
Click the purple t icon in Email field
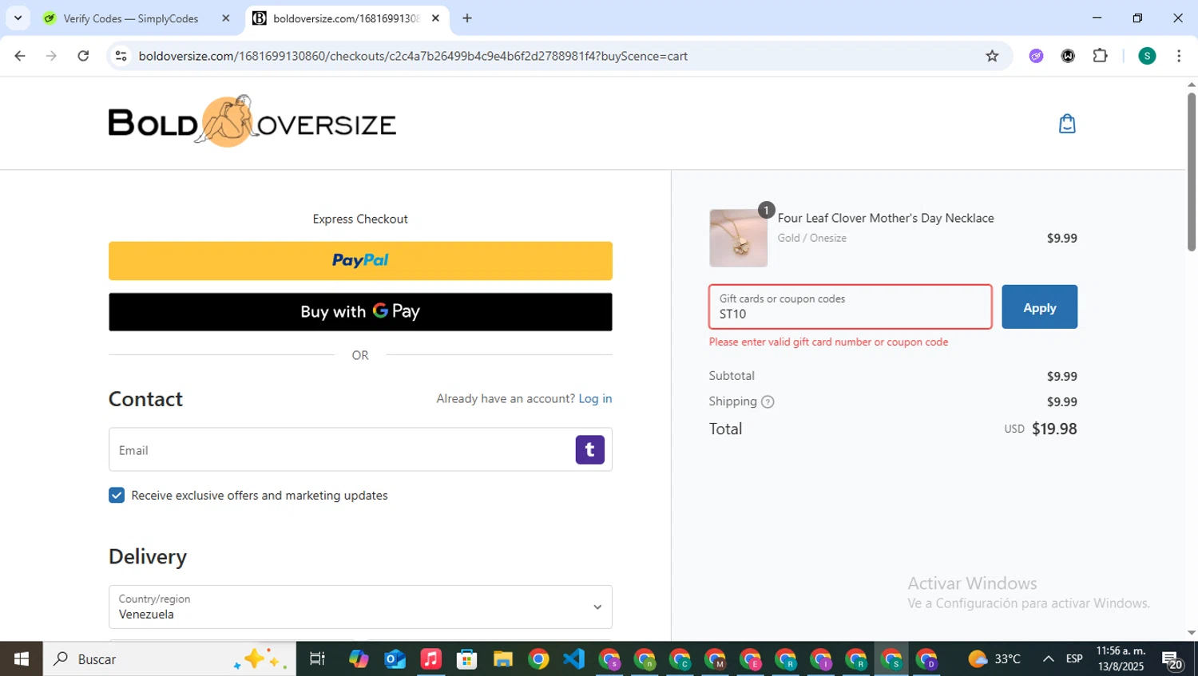(589, 450)
